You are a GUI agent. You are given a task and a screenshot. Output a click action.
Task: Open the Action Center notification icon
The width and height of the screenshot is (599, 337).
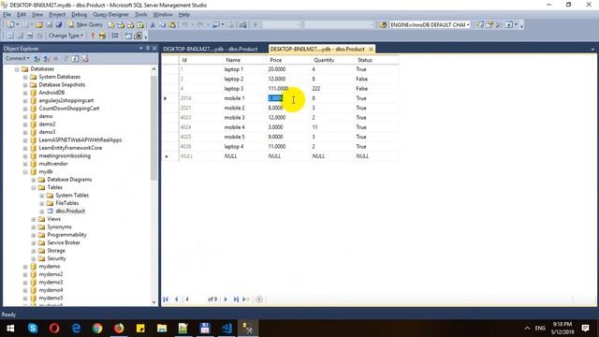coord(585,329)
